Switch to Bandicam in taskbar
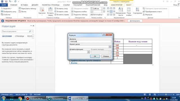 [x=35, y=98]
